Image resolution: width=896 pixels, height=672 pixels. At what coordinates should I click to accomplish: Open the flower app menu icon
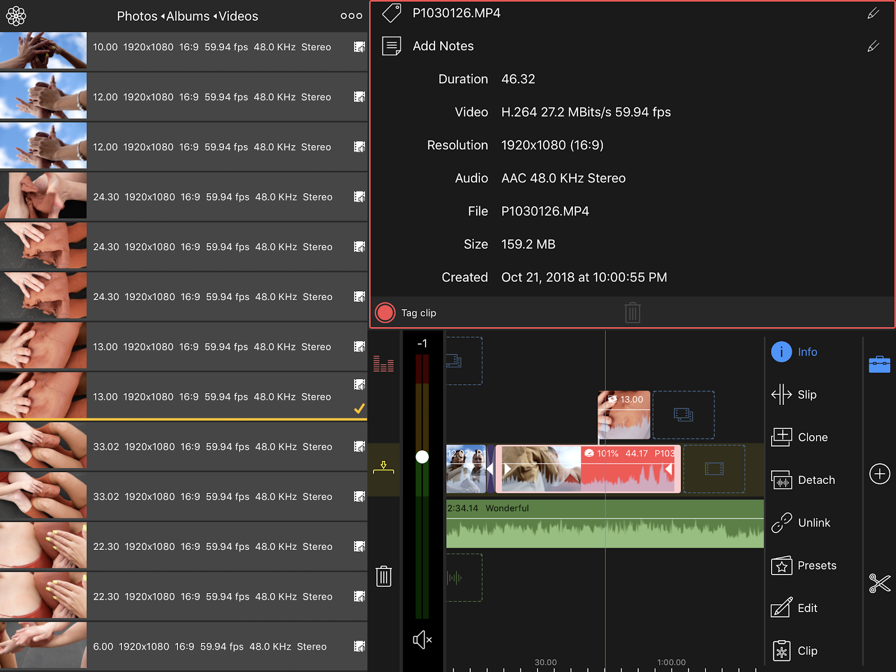pos(16,16)
